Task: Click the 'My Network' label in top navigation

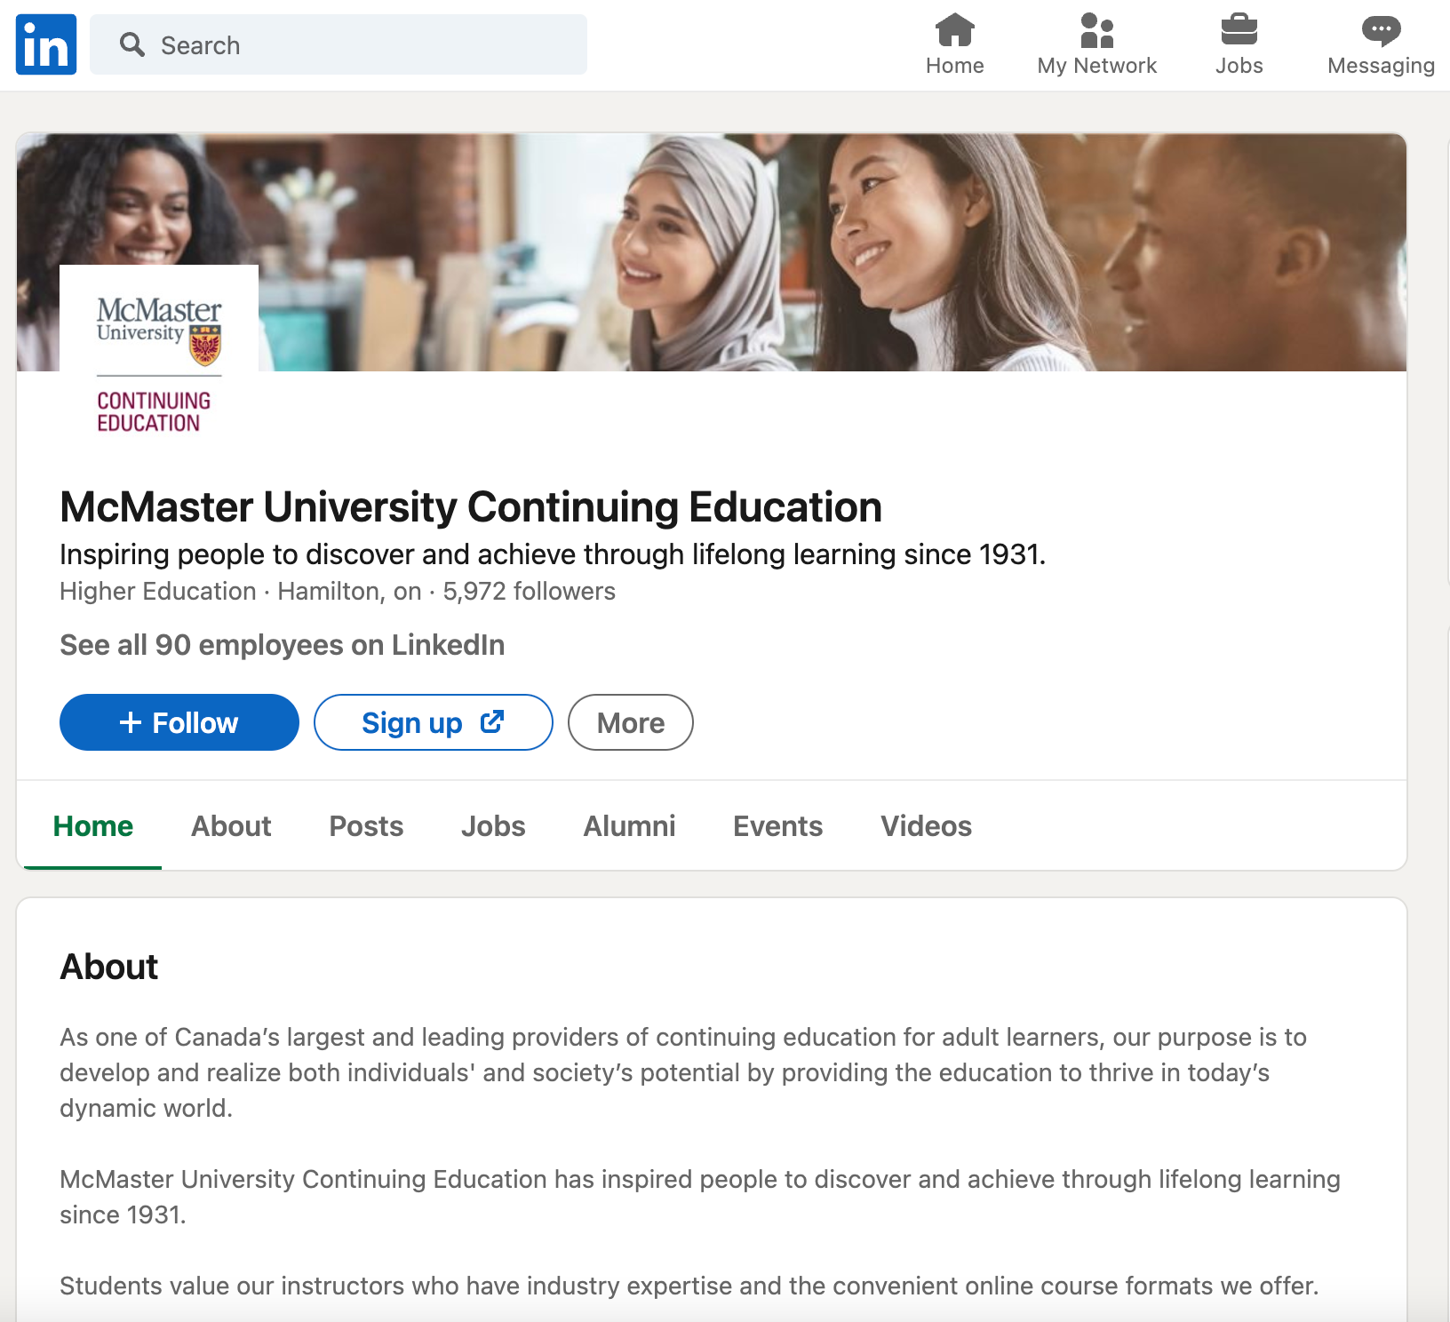Action: coord(1097,66)
